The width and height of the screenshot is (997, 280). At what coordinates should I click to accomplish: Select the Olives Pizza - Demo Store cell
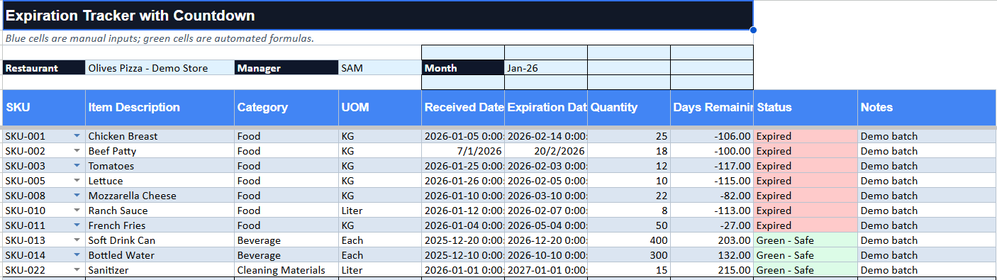point(160,68)
